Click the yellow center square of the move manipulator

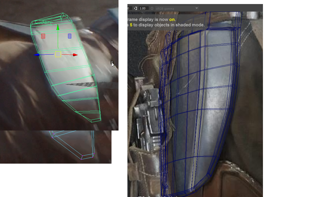(58, 54)
